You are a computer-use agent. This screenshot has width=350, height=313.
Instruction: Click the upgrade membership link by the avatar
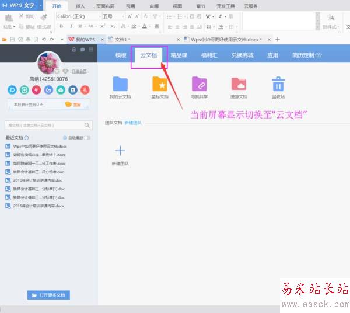tap(79, 71)
